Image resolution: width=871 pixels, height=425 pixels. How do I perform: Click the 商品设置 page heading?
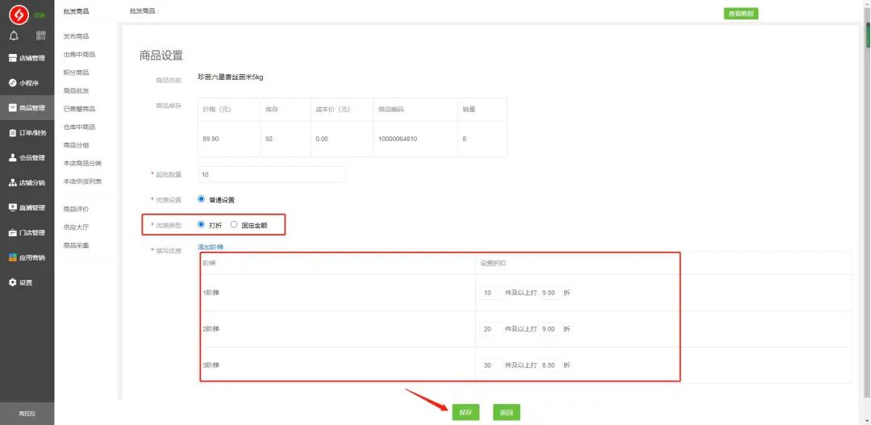tap(161, 56)
